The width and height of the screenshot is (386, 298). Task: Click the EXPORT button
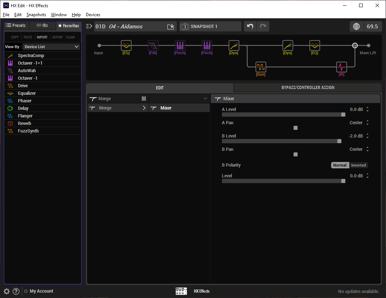tap(57, 37)
